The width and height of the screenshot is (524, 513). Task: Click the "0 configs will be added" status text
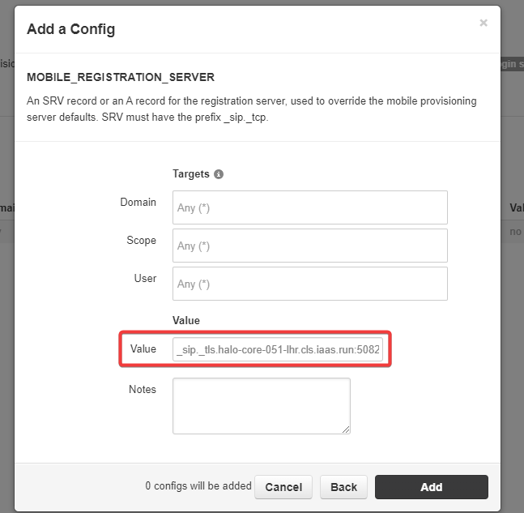[198, 486]
